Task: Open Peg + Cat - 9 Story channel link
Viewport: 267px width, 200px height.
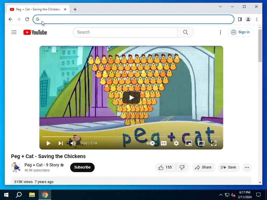Action: click(42, 165)
